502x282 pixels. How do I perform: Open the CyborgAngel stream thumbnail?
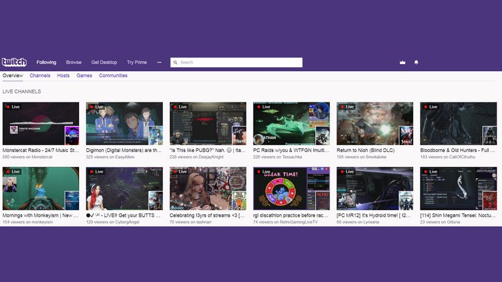124,189
